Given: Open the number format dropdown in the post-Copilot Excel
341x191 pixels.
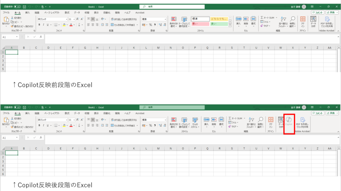Looking at the screenshot, I should [165, 120].
